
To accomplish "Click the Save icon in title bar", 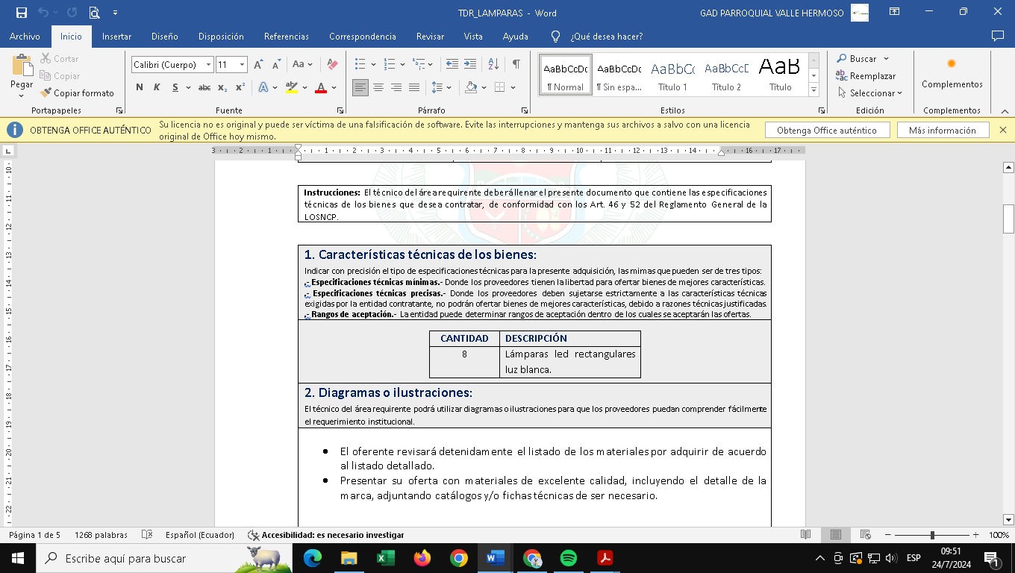I will [21, 13].
